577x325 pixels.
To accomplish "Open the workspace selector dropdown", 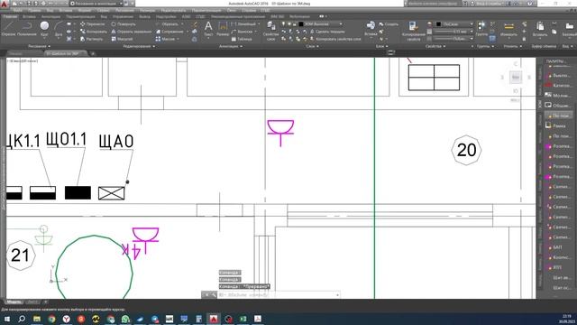I will click(x=96, y=4).
